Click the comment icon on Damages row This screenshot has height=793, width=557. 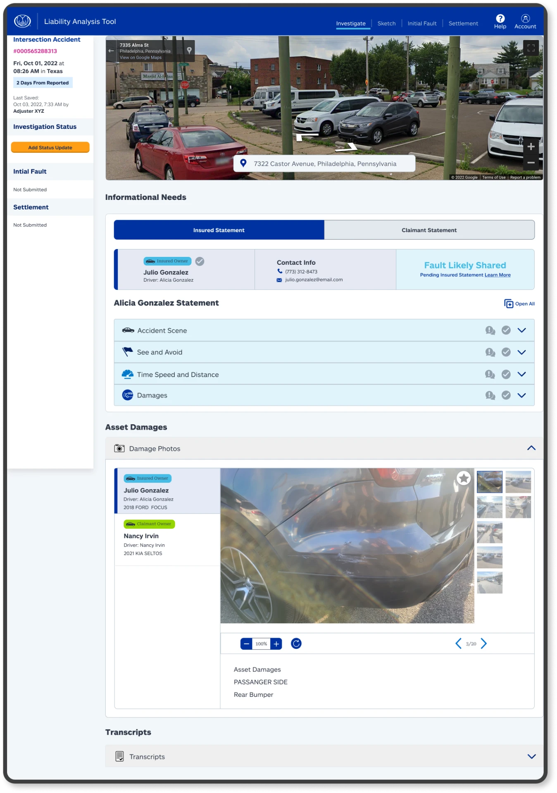point(490,395)
